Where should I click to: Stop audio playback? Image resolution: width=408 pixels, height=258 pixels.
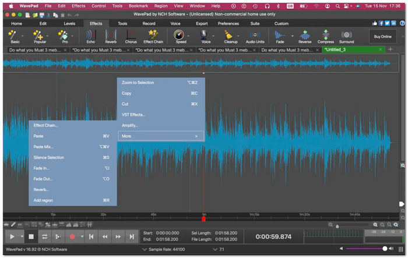point(31,236)
